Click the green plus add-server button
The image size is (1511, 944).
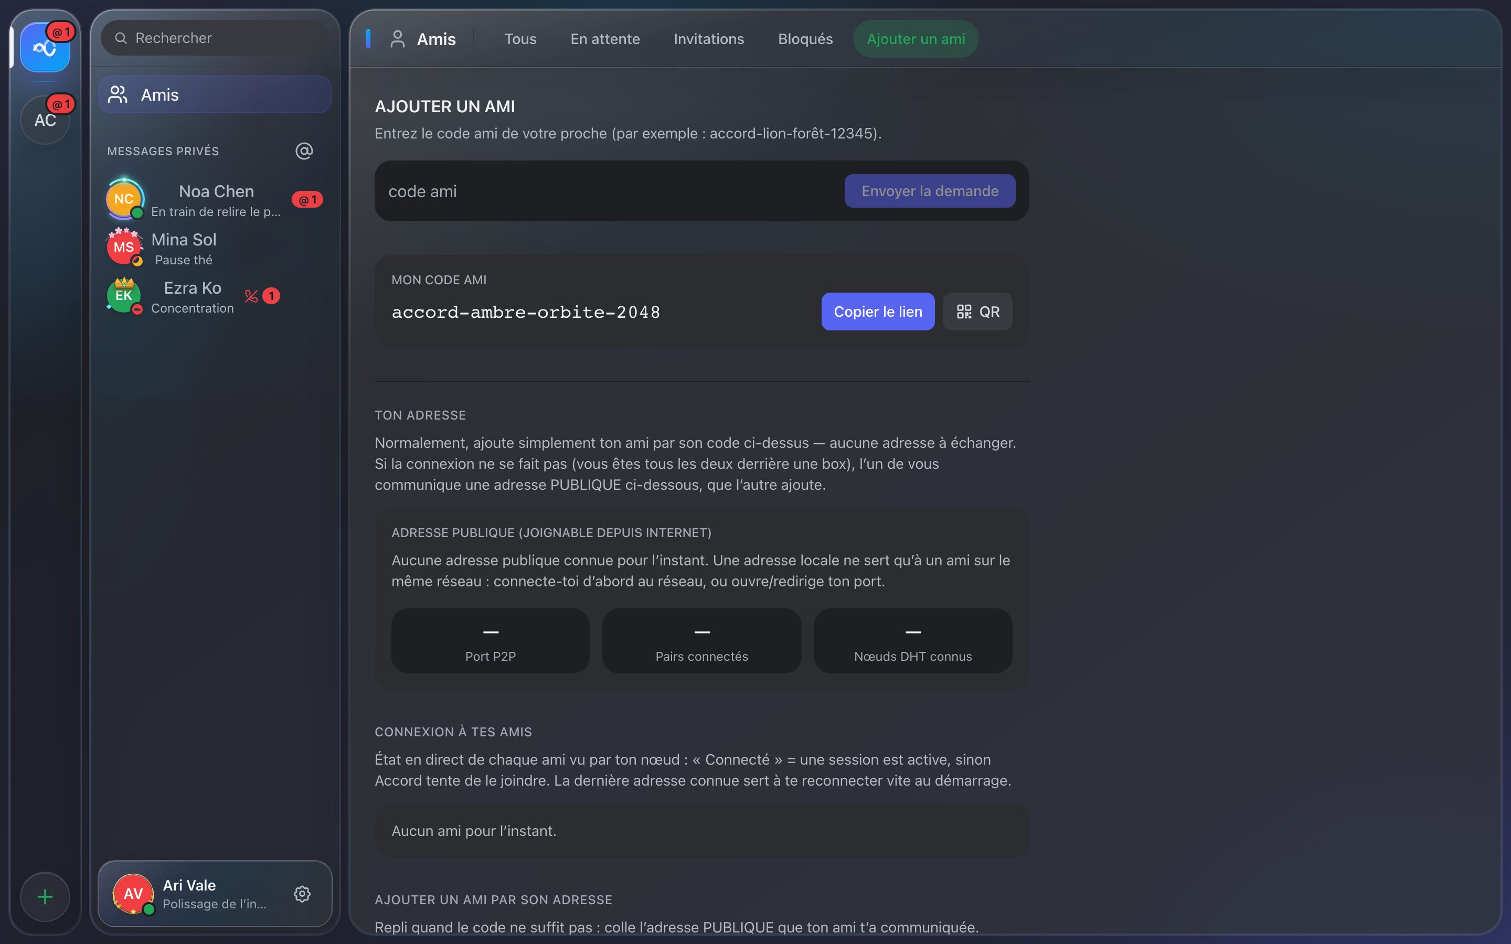pyautogui.click(x=45, y=897)
